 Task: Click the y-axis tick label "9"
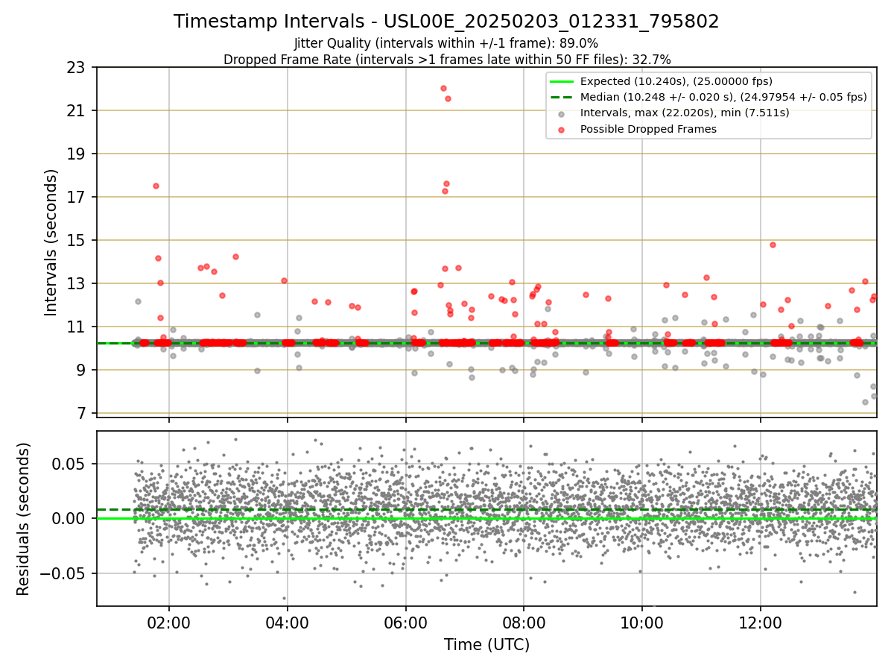(81, 371)
